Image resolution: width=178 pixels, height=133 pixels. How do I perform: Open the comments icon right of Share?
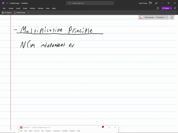(175, 8)
